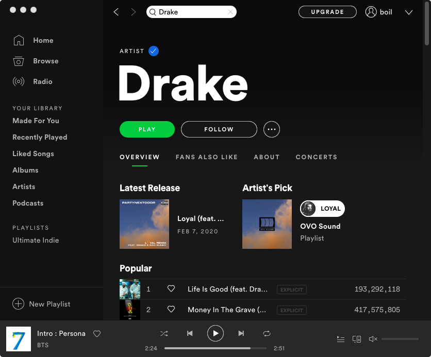
Task: Click the 417,575,805 play count
Action: pos(377,310)
